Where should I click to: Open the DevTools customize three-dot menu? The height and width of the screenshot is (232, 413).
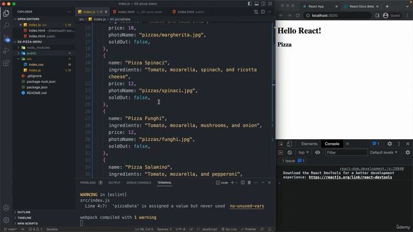(399, 144)
